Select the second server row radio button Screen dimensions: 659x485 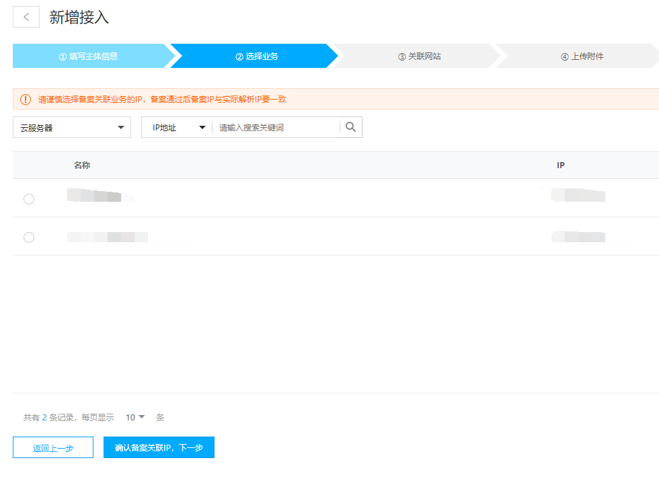pos(29,237)
